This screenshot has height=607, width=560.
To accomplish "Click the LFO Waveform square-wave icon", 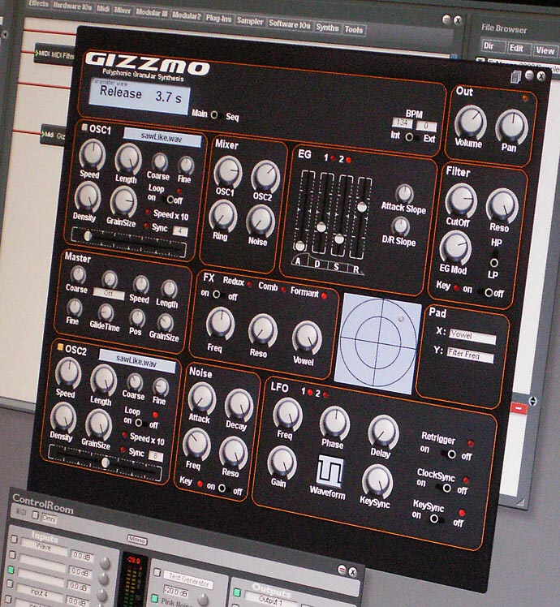I will tap(330, 471).
